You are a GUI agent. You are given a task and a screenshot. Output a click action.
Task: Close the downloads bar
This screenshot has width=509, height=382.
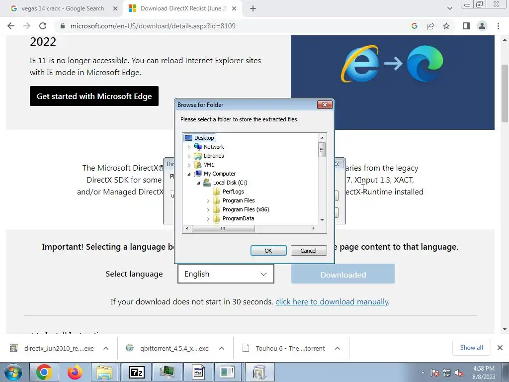coord(500,348)
